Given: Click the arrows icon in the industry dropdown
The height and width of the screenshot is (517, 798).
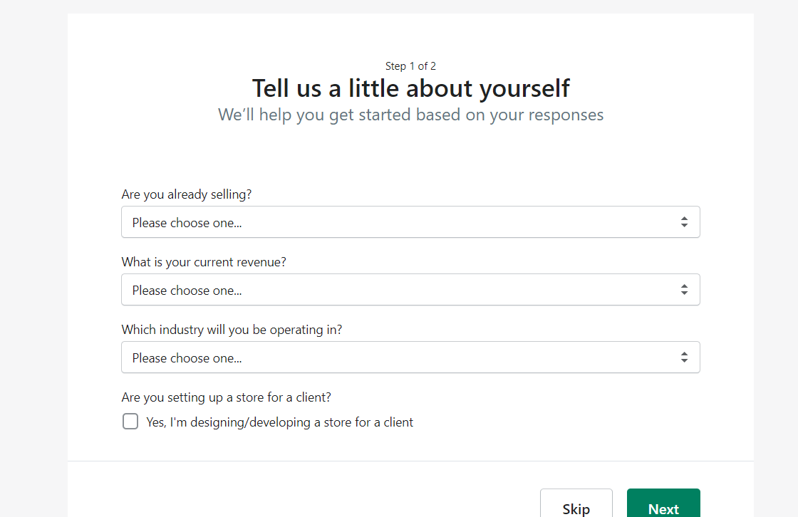Looking at the screenshot, I should (684, 357).
